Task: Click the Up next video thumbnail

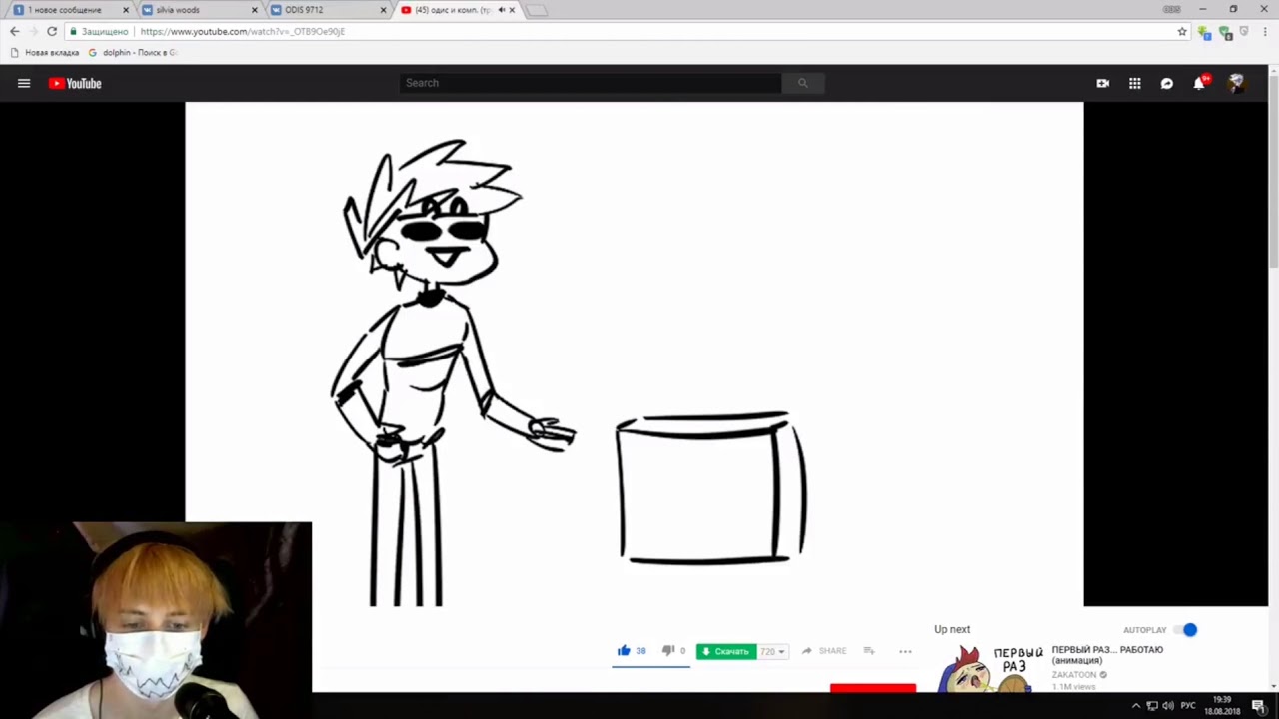Action: 989,669
